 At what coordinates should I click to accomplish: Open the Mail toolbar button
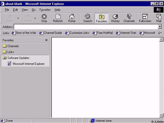[159, 18]
